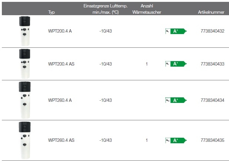Click the Typ column header
This screenshot has height=164, width=229.
point(52,12)
